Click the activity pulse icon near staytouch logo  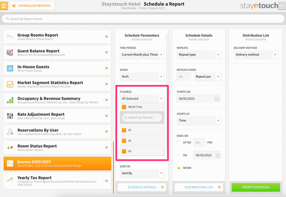(282, 6)
